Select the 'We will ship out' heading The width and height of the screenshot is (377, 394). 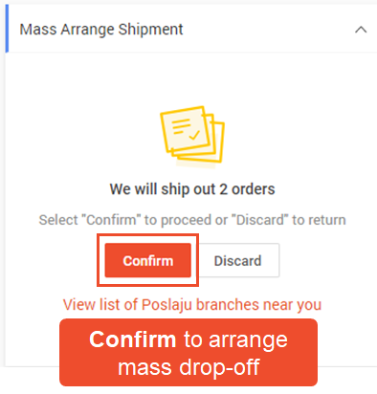point(192,189)
